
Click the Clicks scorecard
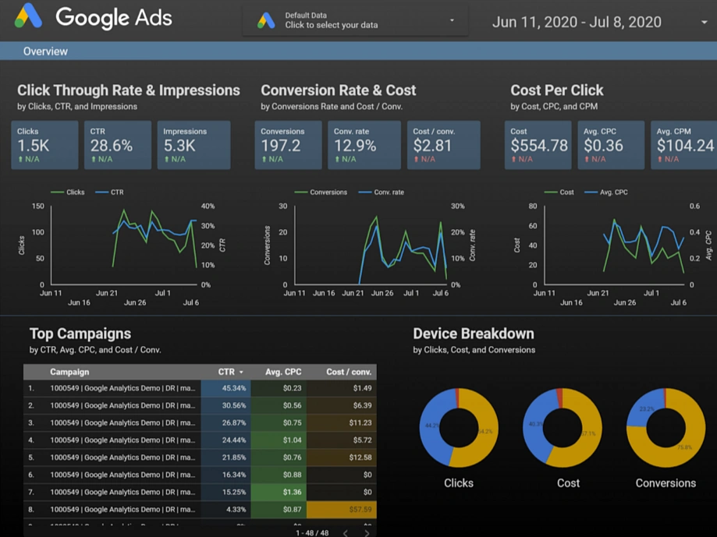click(44, 145)
